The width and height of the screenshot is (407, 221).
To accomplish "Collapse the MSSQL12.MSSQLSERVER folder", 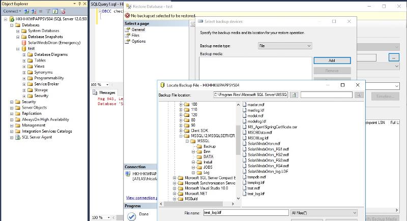I will (x=181, y=136).
